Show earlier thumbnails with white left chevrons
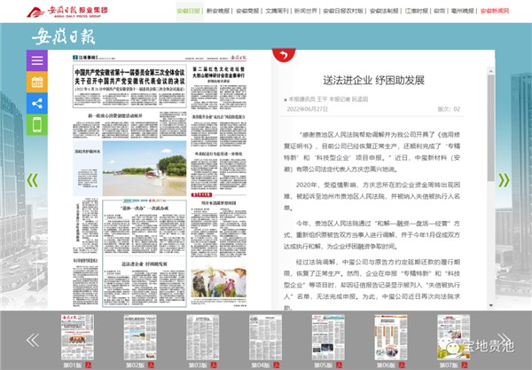 (33, 340)
